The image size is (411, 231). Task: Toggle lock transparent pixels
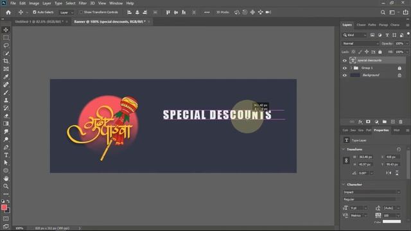[353, 52]
